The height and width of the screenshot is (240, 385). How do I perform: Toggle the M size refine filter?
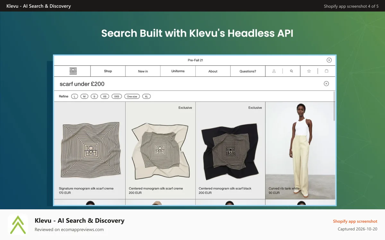(84, 96)
